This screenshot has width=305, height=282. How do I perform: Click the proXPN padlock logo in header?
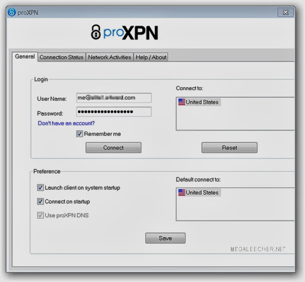click(x=96, y=32)
